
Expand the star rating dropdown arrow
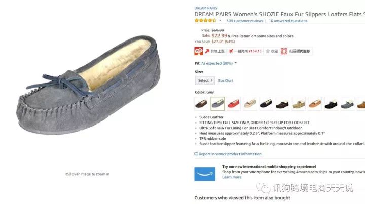pyautogui.click(x=220, y=20)
